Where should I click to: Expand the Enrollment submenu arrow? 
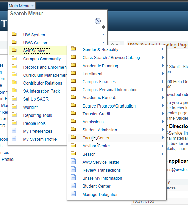[163, 73]
